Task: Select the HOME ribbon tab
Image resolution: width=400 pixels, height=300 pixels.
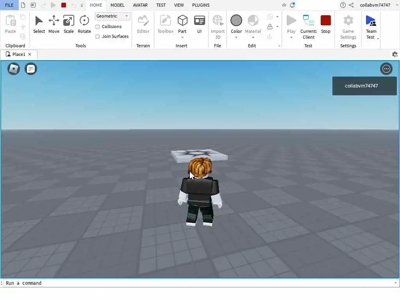Action: pos(96,5)
